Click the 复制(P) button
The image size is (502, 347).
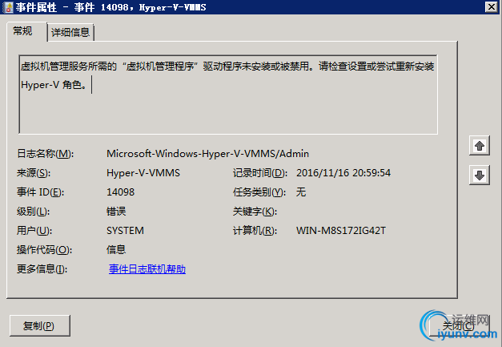click(40, 326)
